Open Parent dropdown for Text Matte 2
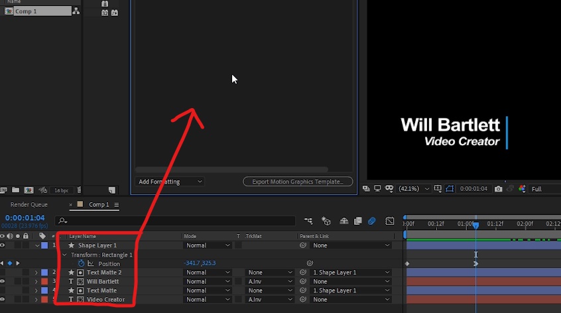 [x=350, y=273]
